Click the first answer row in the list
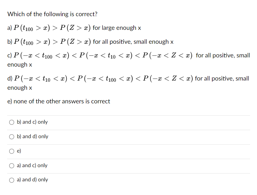The height and width of the screenshot is (195, 257). click(128, 122)
